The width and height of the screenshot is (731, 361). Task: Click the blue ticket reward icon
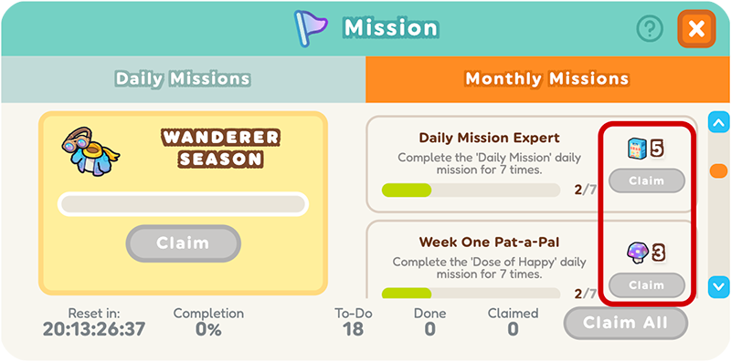636,150
